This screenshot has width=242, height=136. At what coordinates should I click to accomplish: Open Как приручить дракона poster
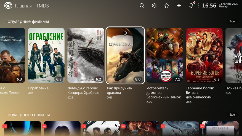125,55
